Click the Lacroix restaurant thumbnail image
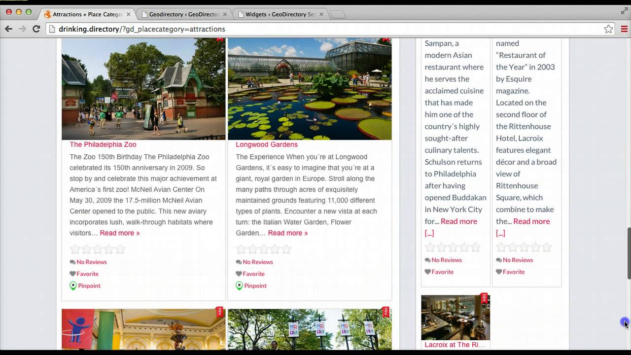The height and width of the screenshot is (355, 631). coord(455,318)
